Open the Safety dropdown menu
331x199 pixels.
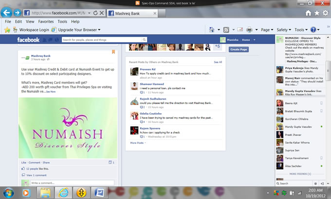click(284, 30)
